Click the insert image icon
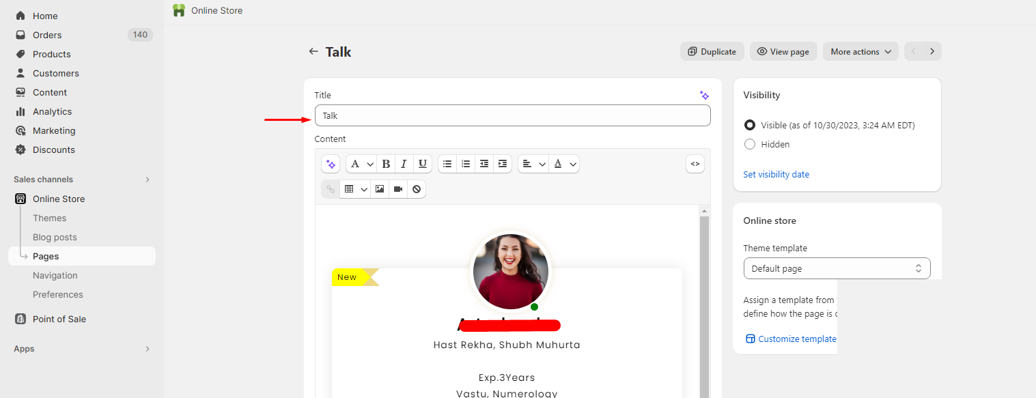1036x398 pixels. click(380, 189)
